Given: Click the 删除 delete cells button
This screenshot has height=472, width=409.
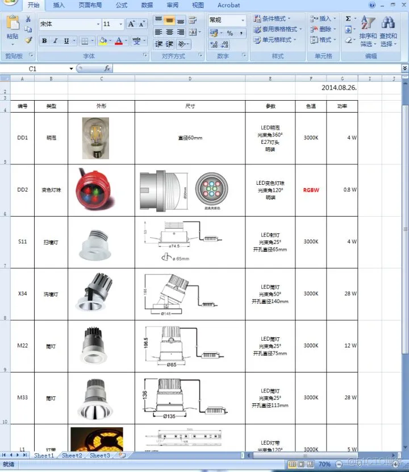Looking at the screenshot, I should tap(323, 29).
